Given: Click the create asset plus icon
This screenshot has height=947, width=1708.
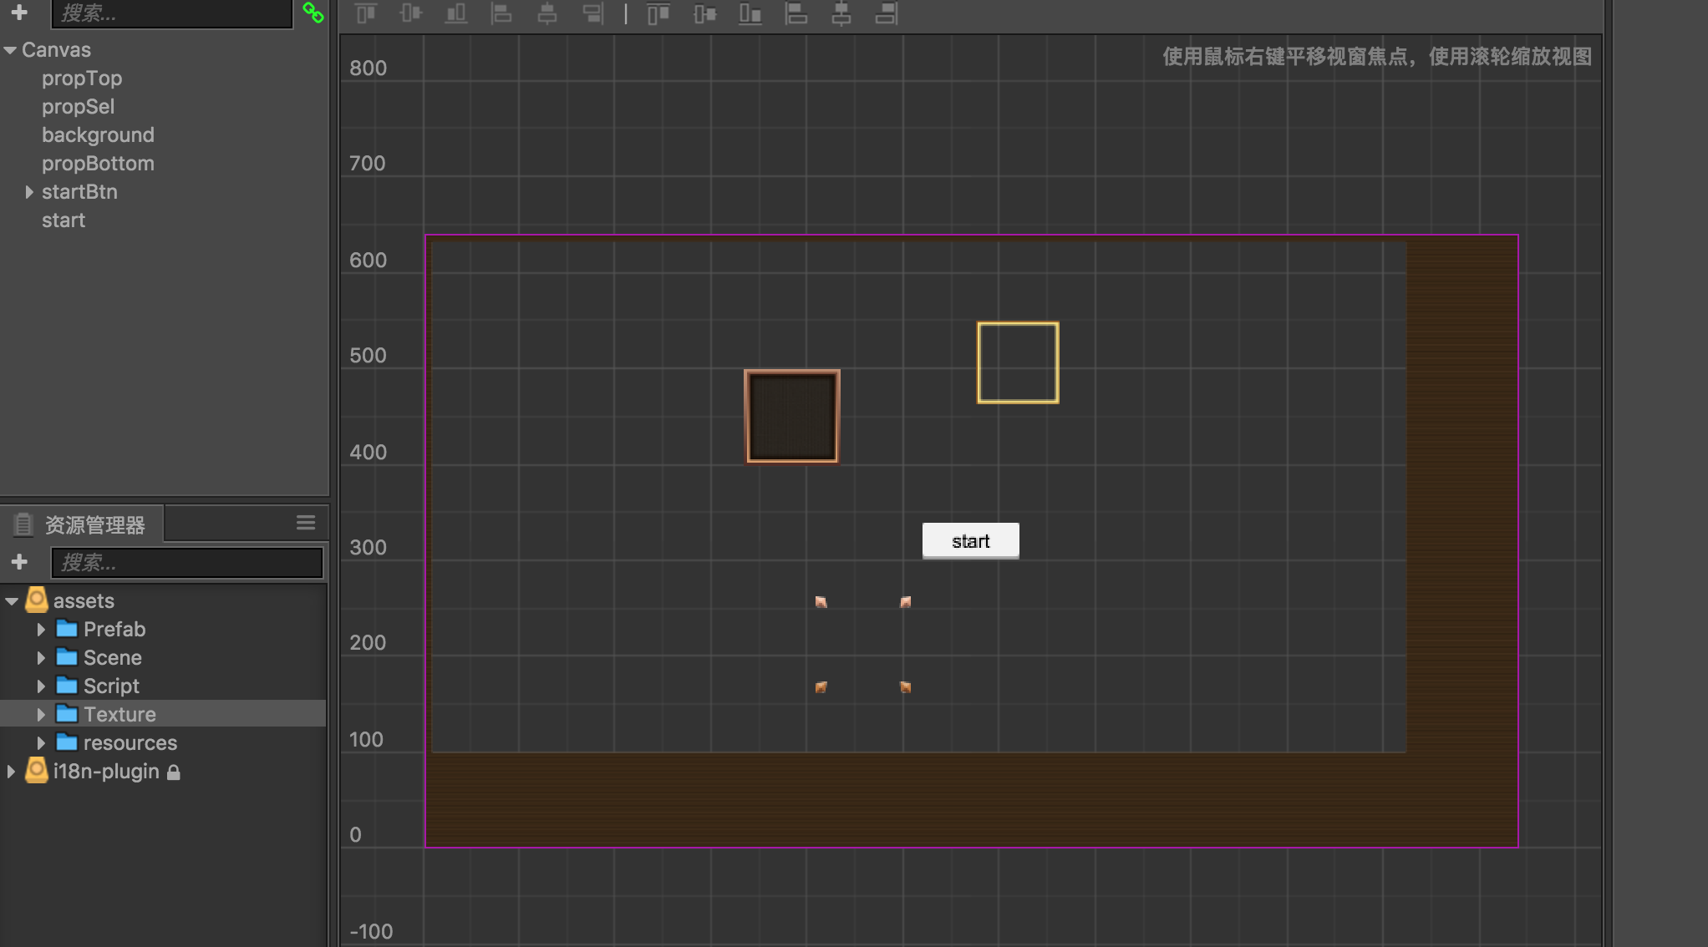Looking at the screenshot, I should [x=19, y=562].
